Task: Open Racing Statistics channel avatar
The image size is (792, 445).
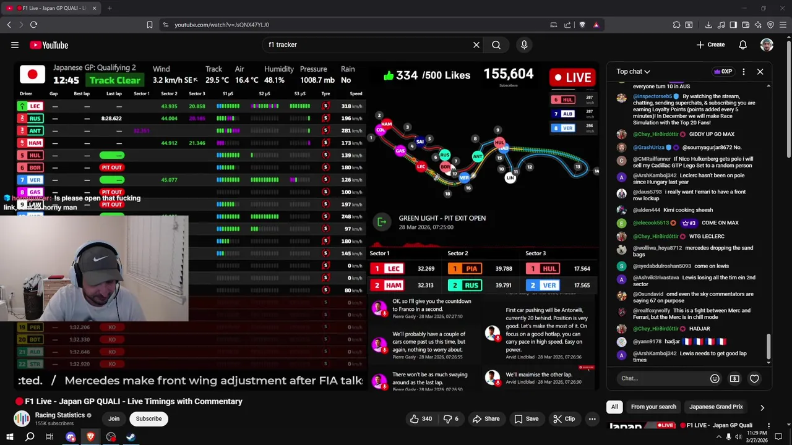Action: click(22, 419)
